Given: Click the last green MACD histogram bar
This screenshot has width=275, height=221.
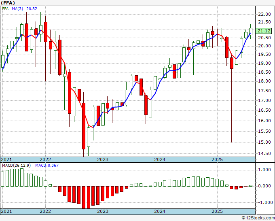Looking at the screenshot, I should pyautogui.click(x=251, y=186).
